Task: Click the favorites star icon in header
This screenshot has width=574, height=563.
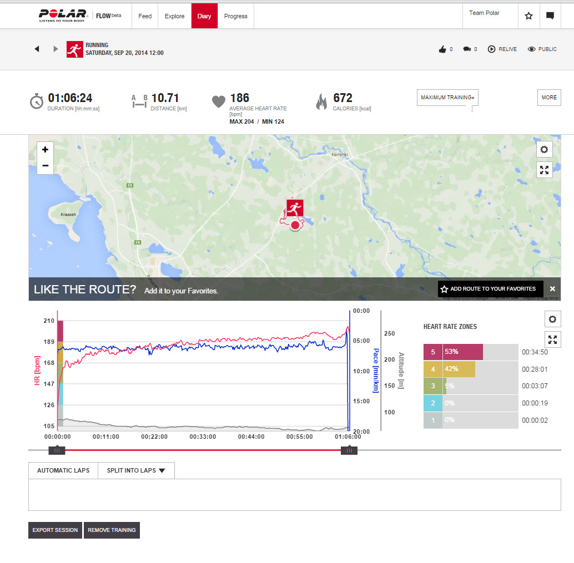Action: click(528, 16)
